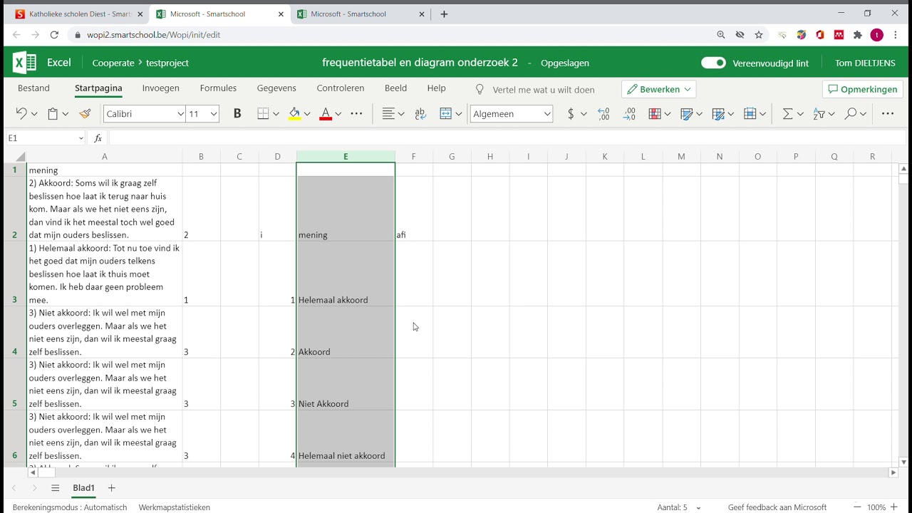Switch to the Invoegen tab
The height and width of the screenshot is (513, 912).
(161, 88)
